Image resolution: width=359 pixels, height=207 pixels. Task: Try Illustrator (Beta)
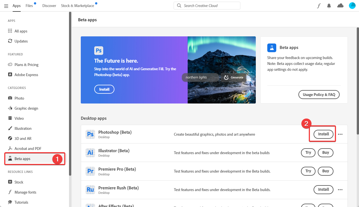308,153
